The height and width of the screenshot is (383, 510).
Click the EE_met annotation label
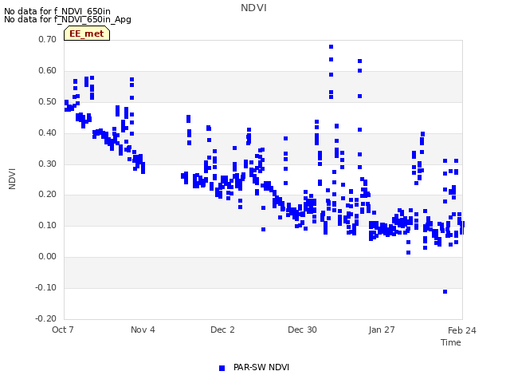coord(87,34)
